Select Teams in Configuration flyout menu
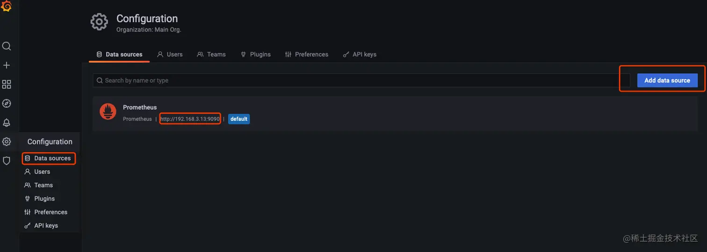This screenshot has height=252, width=707. click(x=39, y=185)
